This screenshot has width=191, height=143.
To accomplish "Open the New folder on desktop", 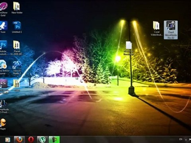I will pyautogui.click(x=17, y=8).
